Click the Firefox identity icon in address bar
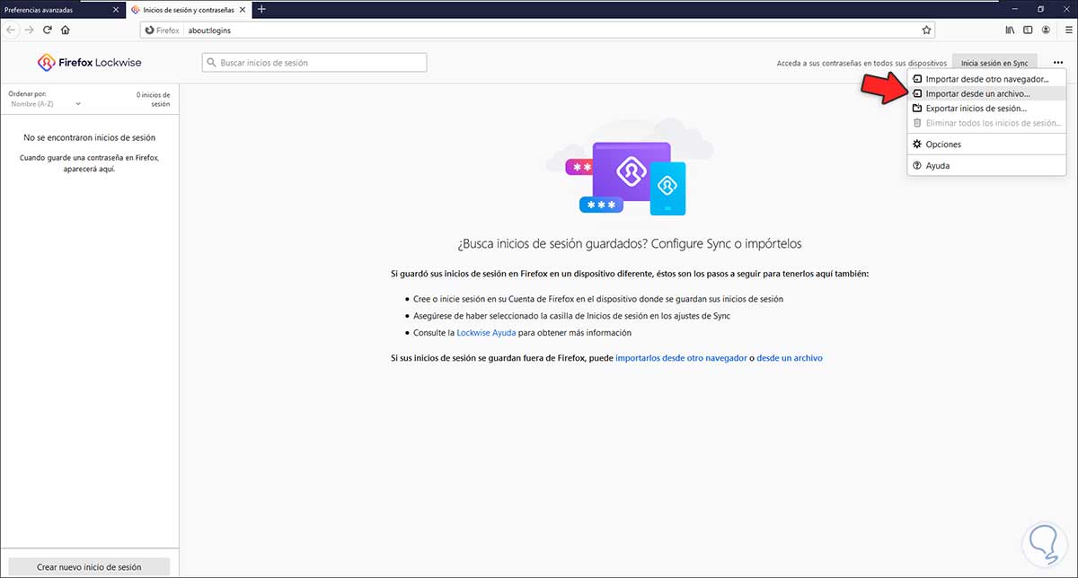The width and height of the screenshot is (1078, 578). pos(162,30)
